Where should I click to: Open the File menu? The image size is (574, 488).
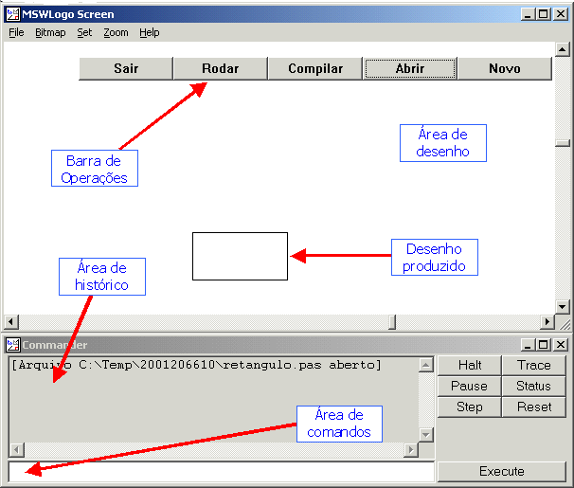coord(16,32)
